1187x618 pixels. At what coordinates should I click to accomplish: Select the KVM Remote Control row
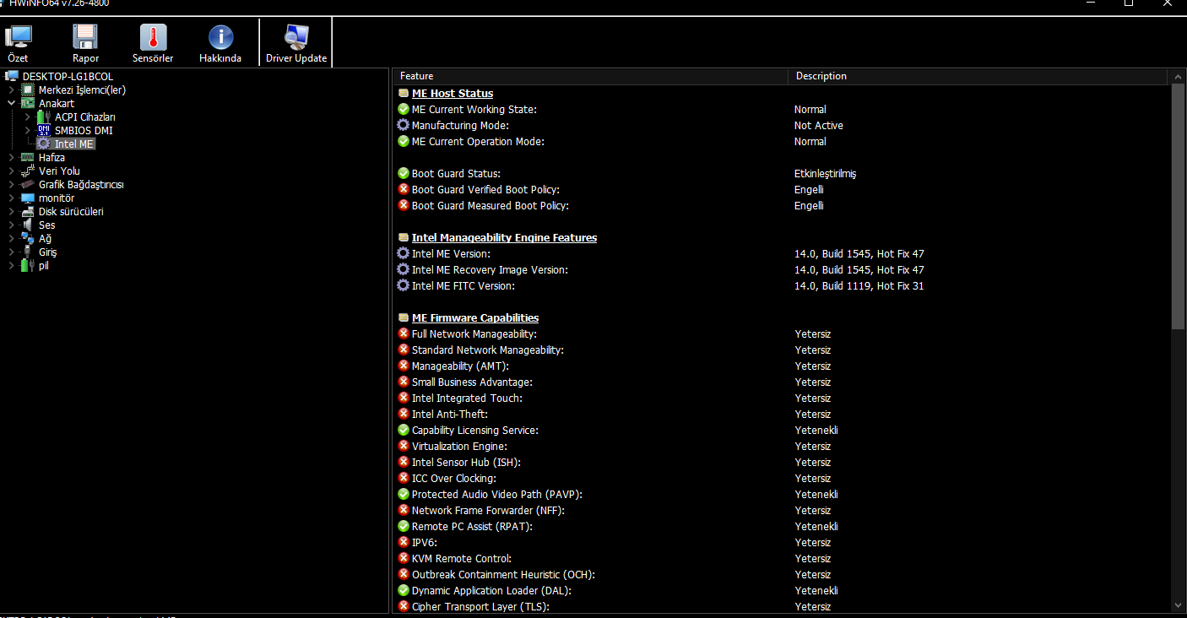[x=783, y=558]
